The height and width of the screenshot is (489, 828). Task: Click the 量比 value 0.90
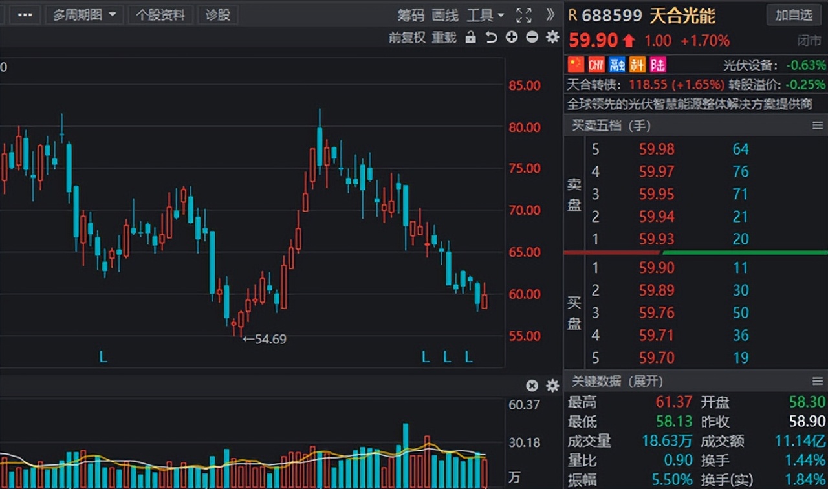678,461
